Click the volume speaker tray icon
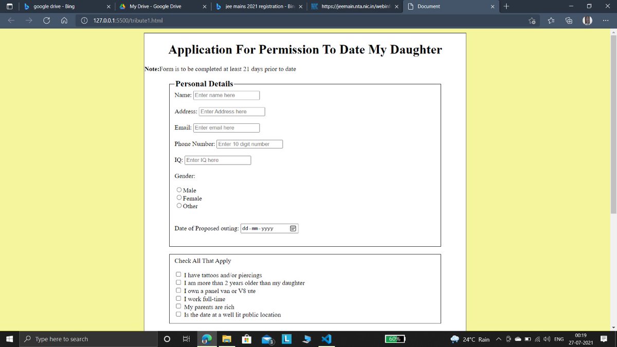Viewport: 617px width, 347px height. click(x=547, y=339)
